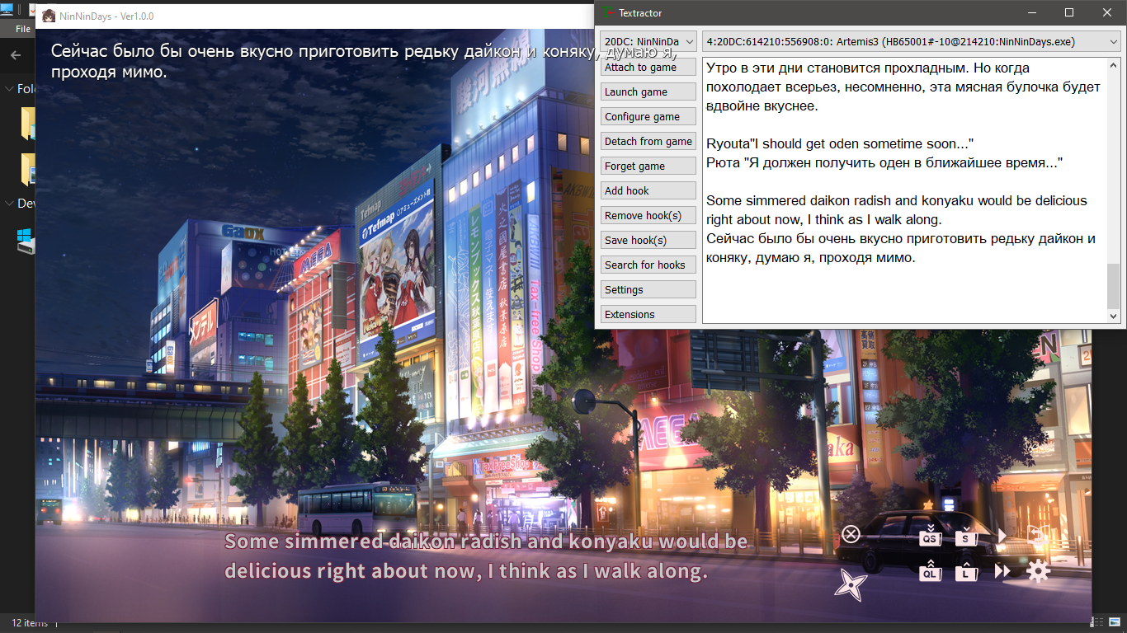The width and height of the screenshot is (1127, 633).
Task: Minimize the Textractor window
Action: pos(1031,12)
